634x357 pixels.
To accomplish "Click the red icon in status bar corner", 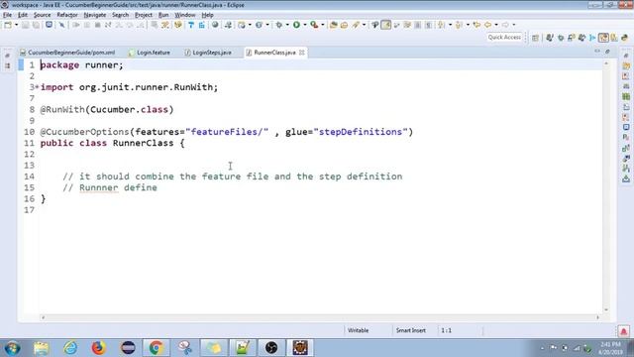I will [x=623, y=331].
